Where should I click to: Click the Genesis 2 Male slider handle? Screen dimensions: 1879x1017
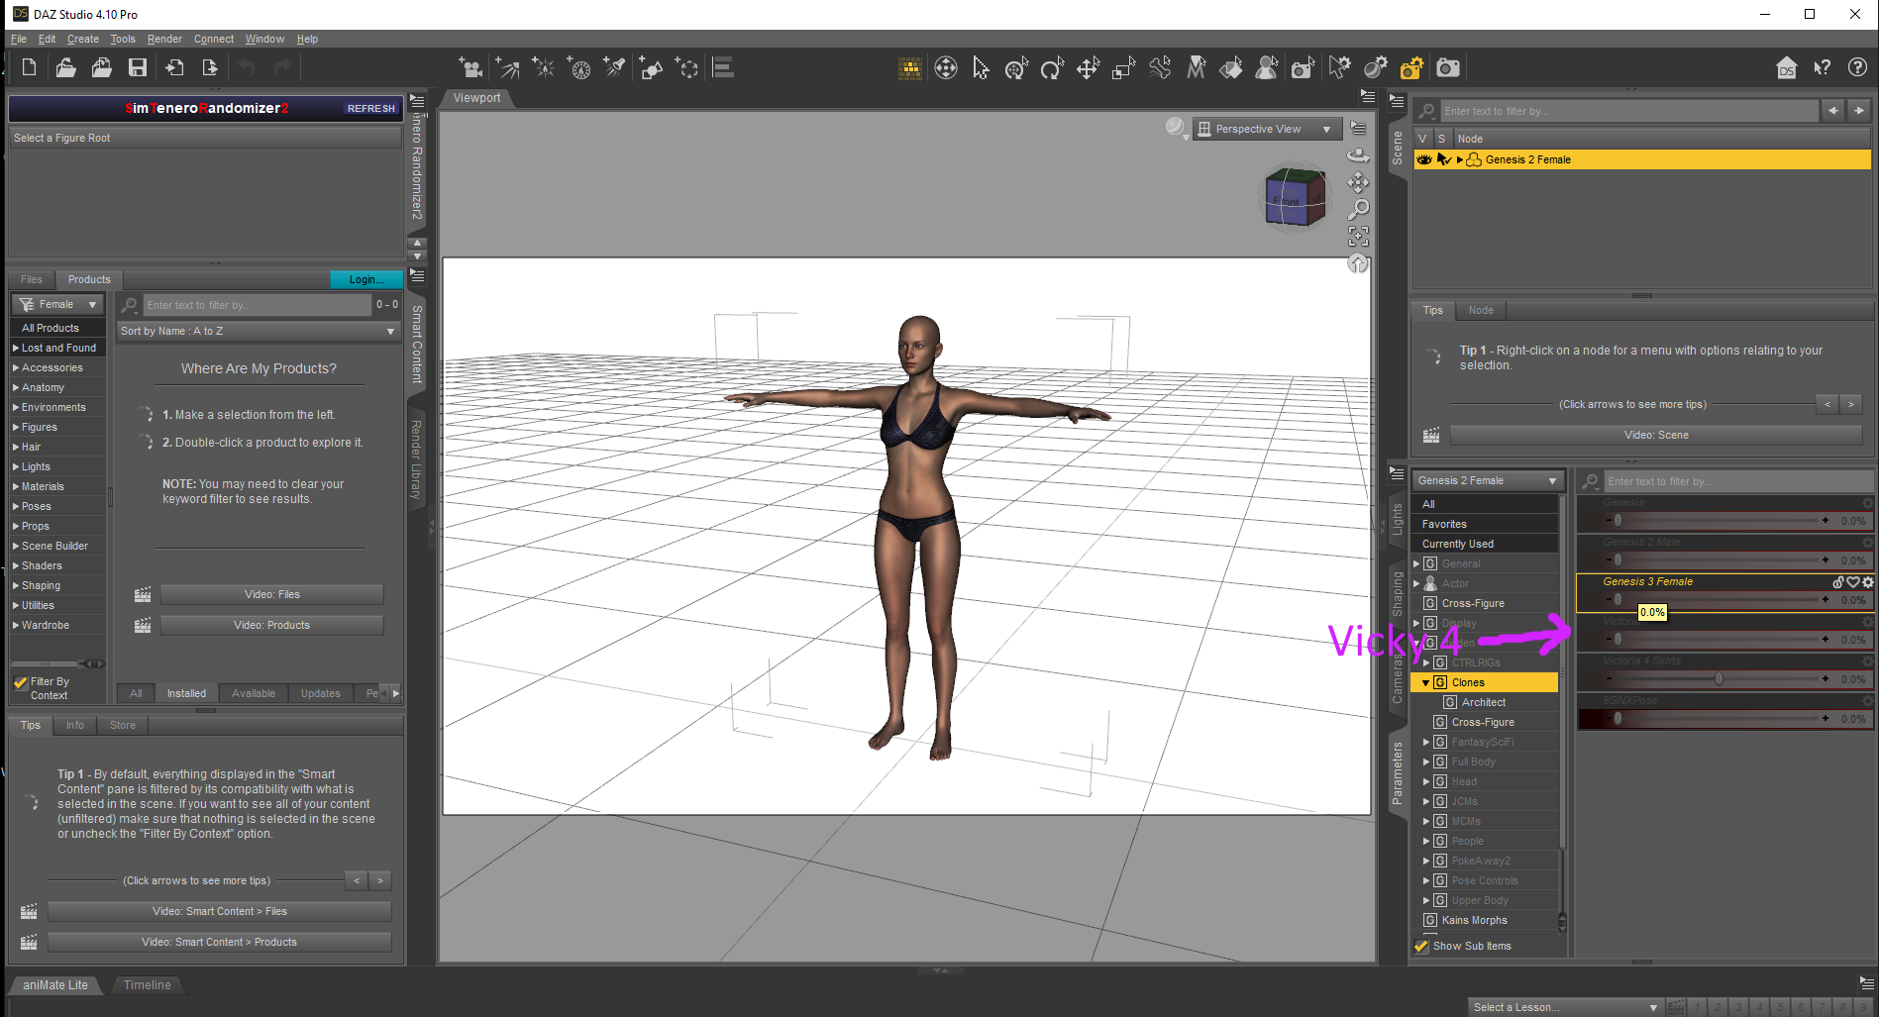(1618, 559)
